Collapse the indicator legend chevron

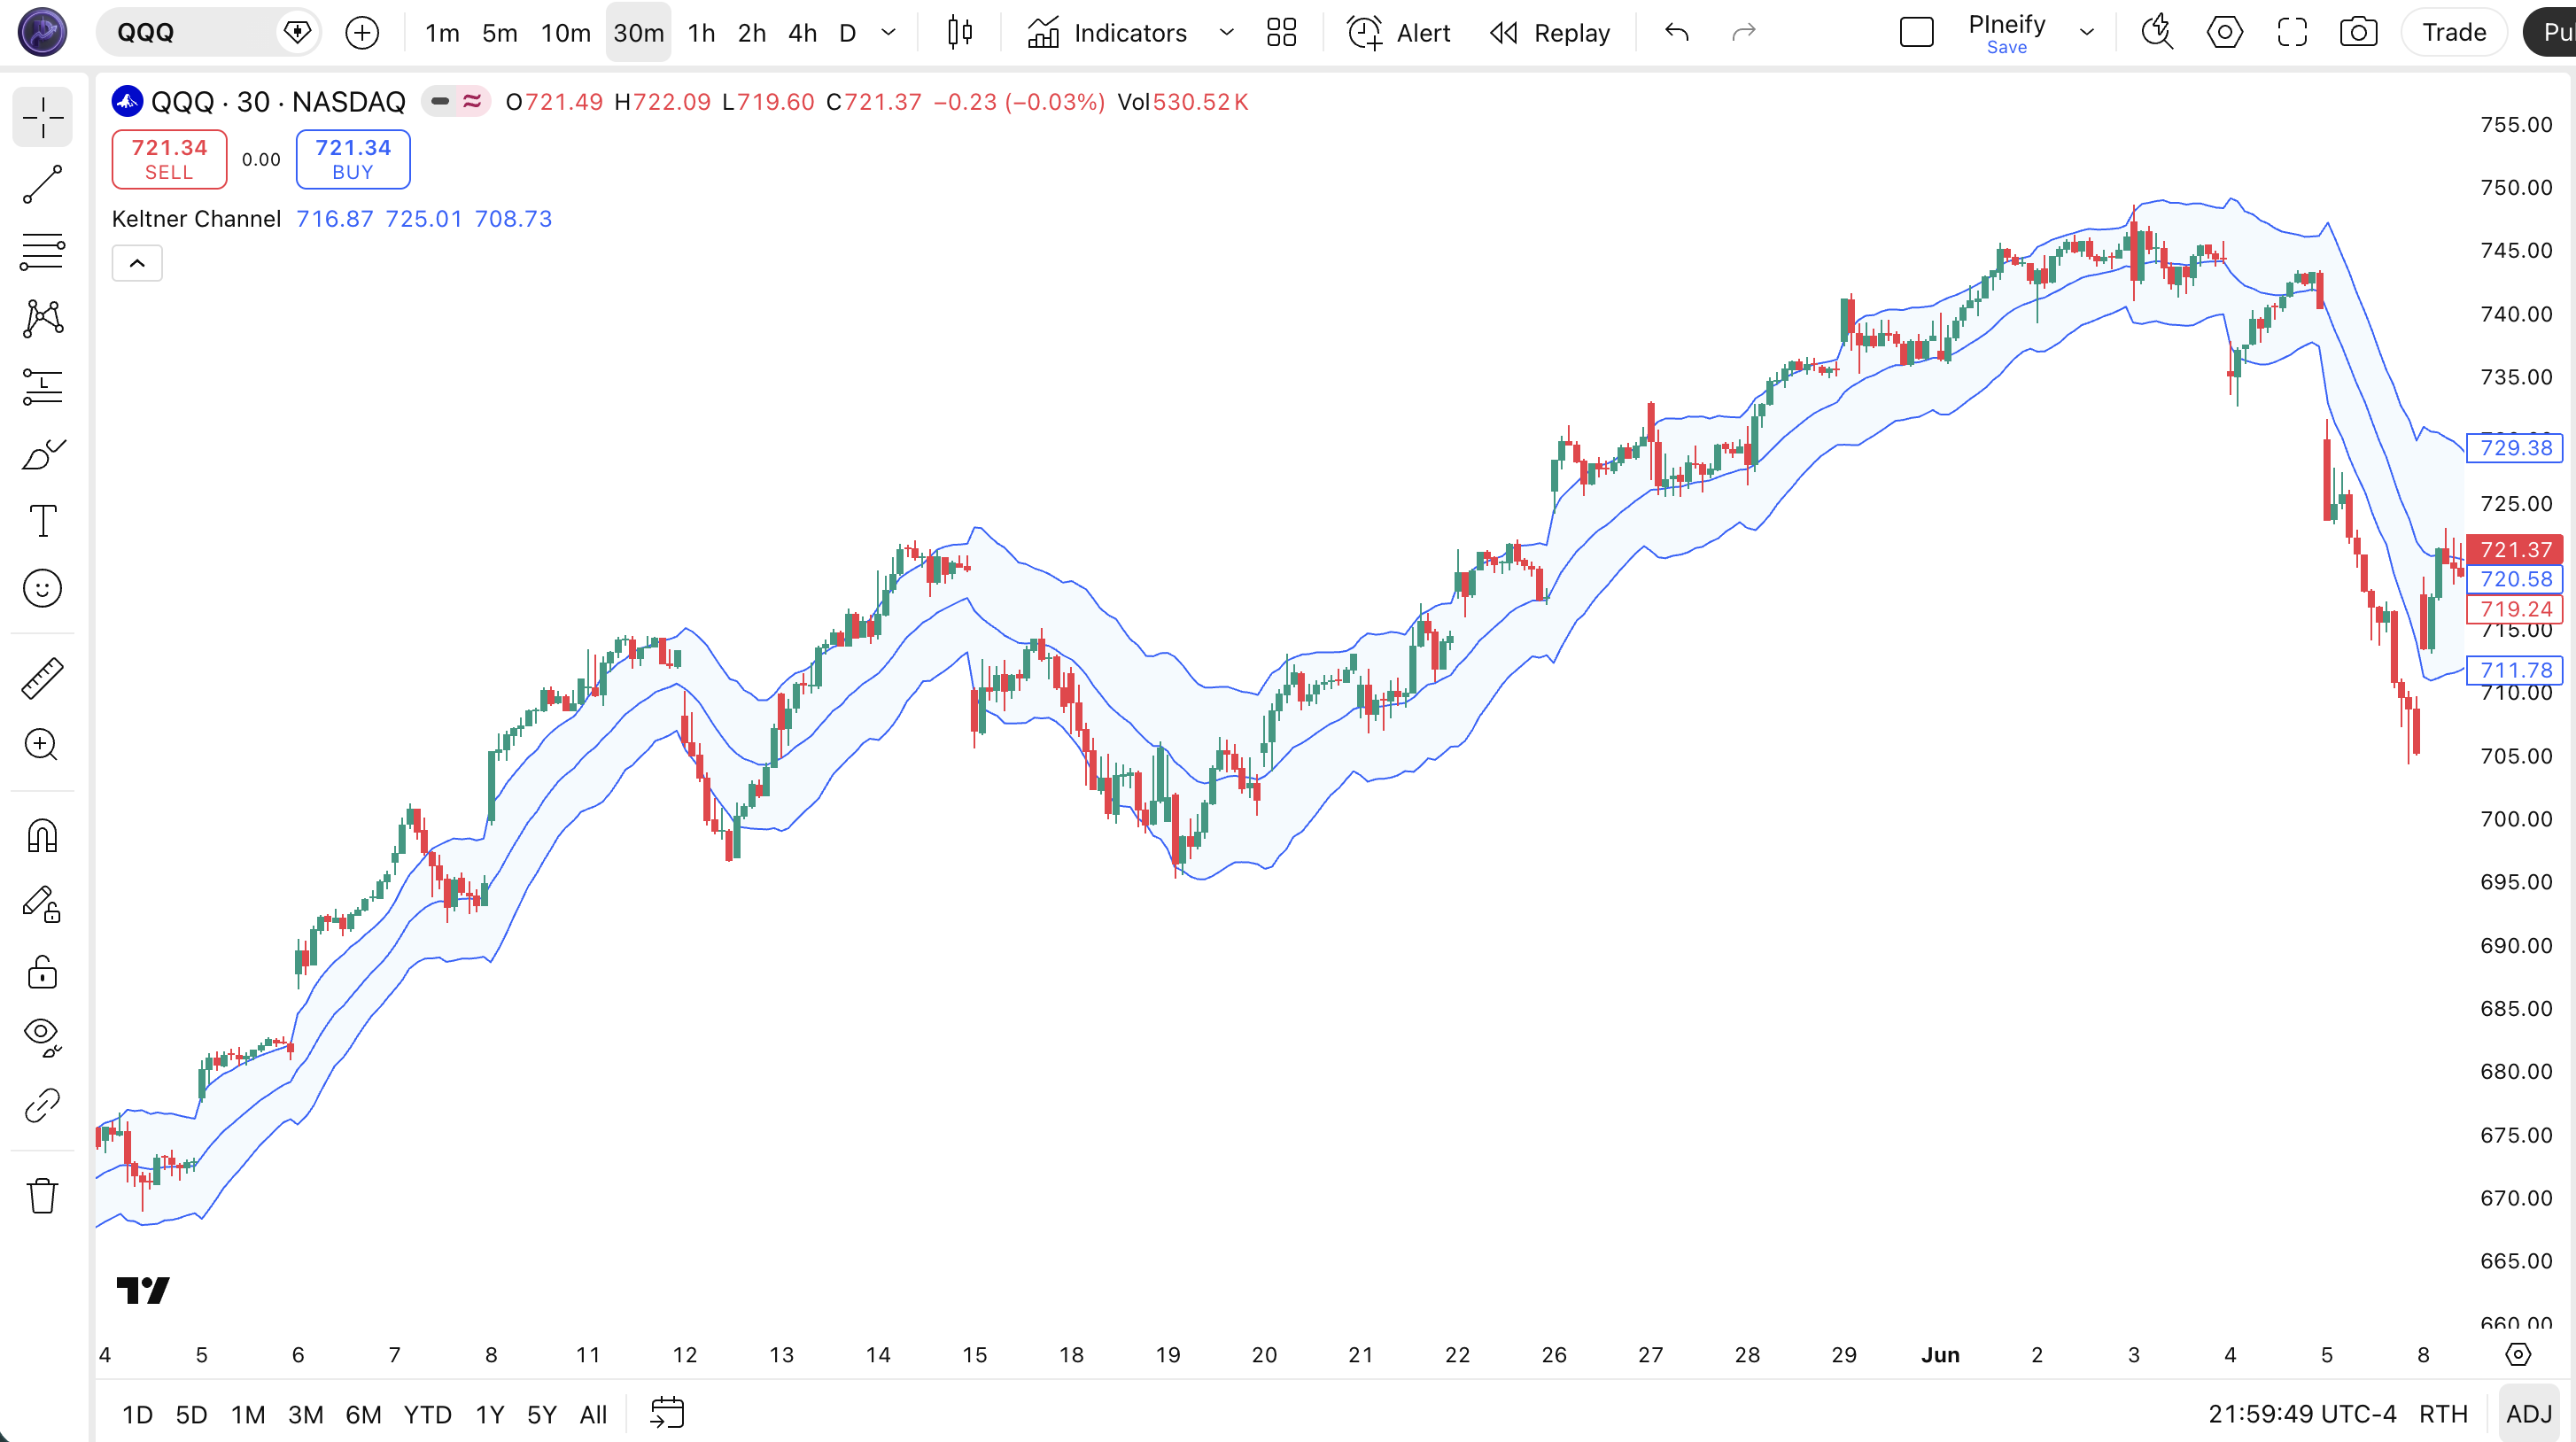point(137,263)
